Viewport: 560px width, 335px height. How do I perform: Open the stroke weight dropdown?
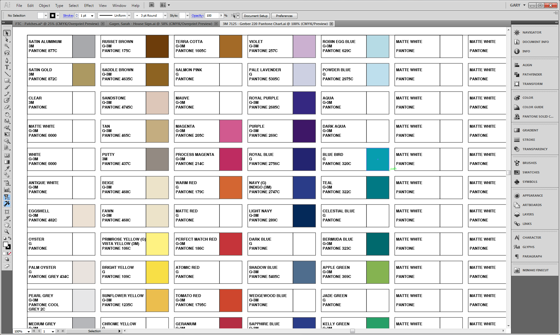coord(92,16)
